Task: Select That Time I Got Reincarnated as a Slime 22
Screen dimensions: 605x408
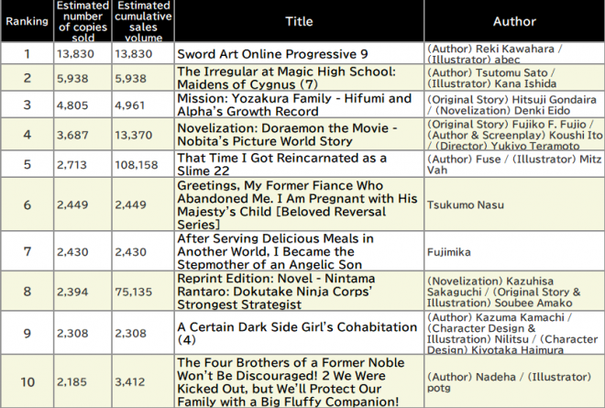Action: 281,164
